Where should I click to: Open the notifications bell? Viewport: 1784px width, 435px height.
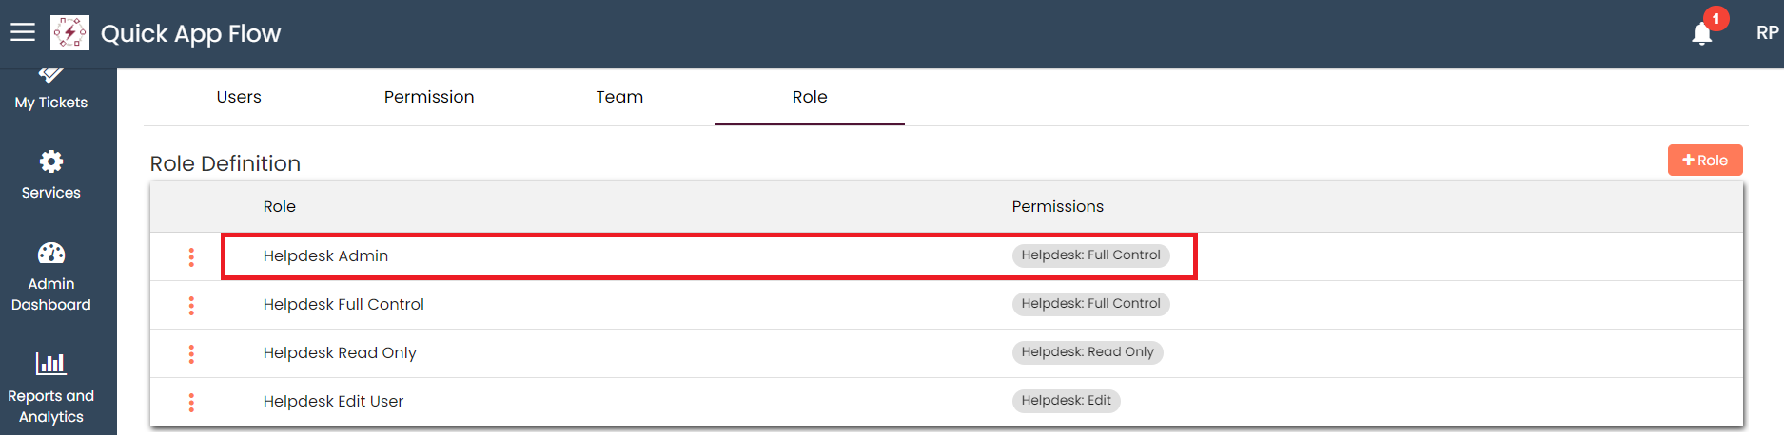click(1702, 34)
